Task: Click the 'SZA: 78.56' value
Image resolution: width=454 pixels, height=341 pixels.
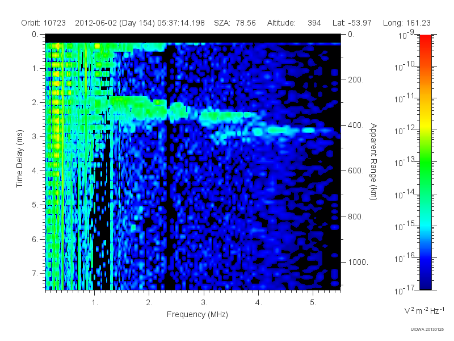Action: 235,23
